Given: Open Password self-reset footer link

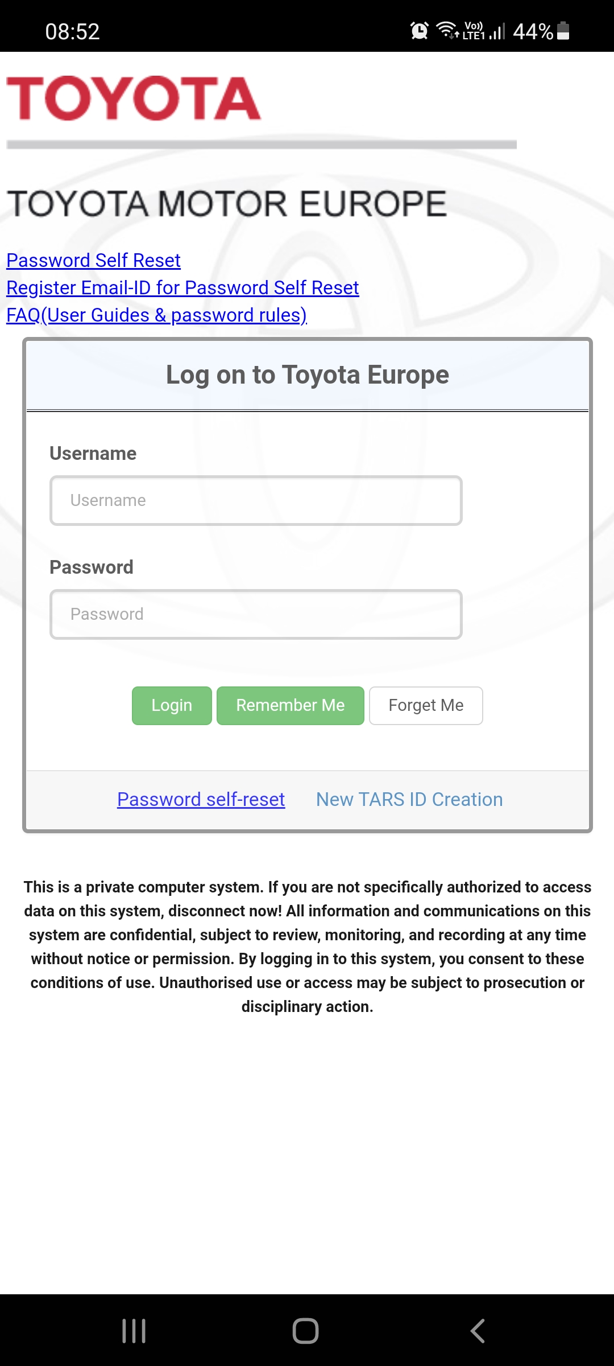Looking at the screenshot, I should (201, 799).
